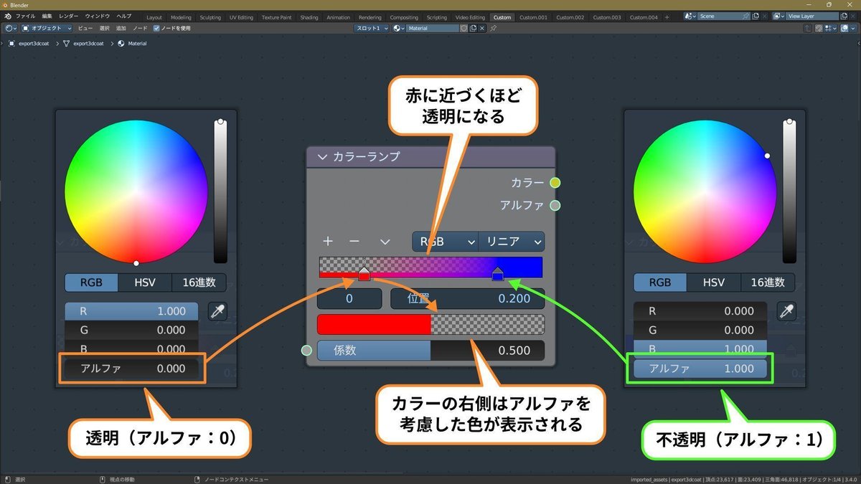Add a color stop with plus icon
The image size is (861, 484).
pyautogui.click(x=328, y=241)
